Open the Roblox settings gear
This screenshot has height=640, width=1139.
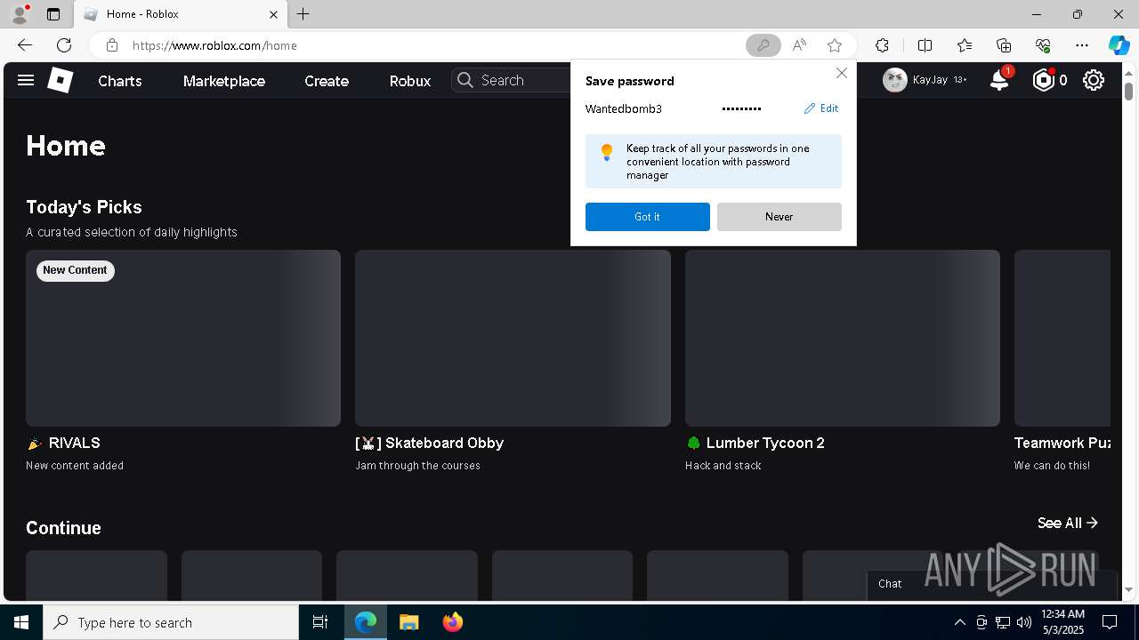(x=1094, y=80)
